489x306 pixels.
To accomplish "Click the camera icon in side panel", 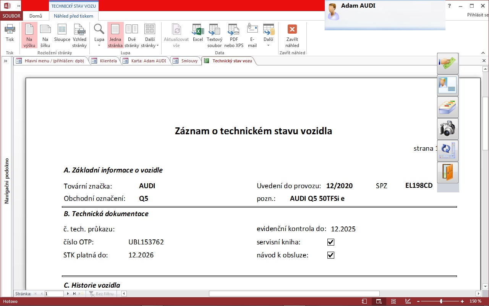I will pos(447,129).
